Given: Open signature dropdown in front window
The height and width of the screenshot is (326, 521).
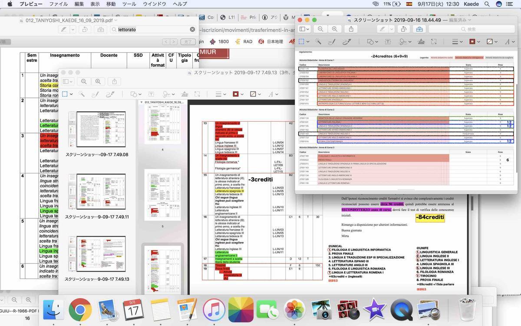Looking at the screenshot, I should (405, 42).
